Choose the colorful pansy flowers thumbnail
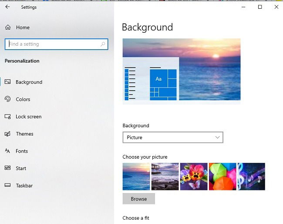The image size is (283, 224). (194, 176)
